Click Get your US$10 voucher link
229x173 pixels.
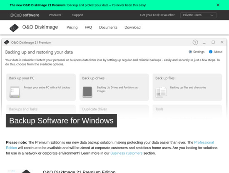(157, 15)
